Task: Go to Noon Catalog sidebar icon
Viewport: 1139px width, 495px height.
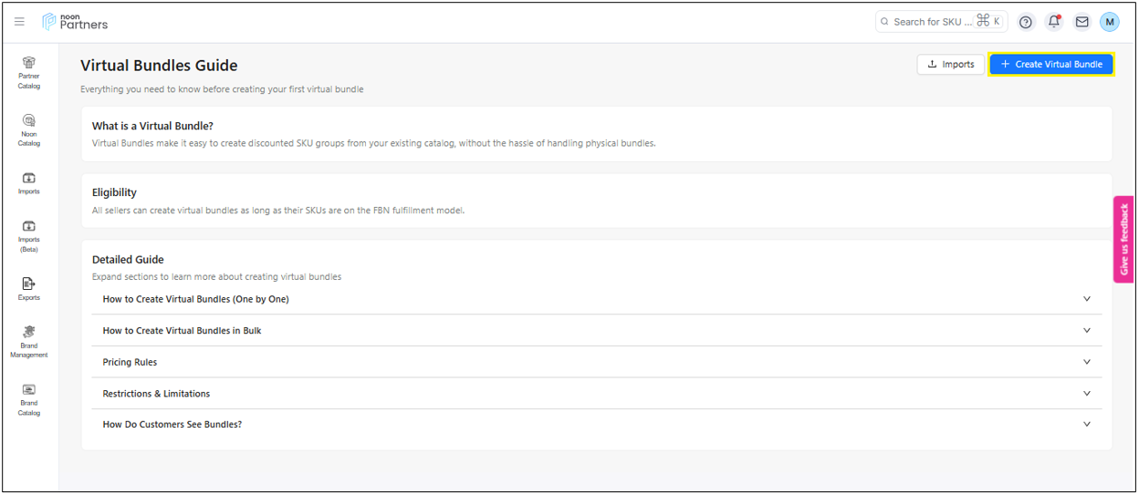Action: [x=29, y=130]
